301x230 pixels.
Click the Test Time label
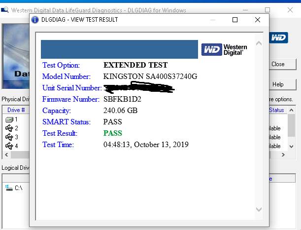tap(58, 145)
